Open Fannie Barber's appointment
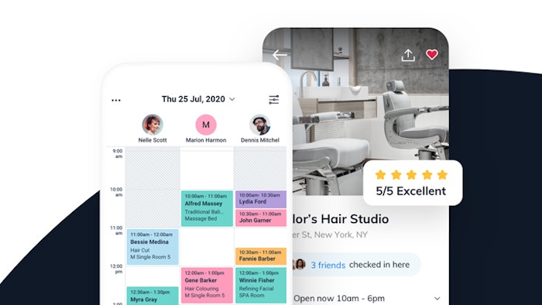Viewport: 542px width, 305px height. click(x=261, y=256)
